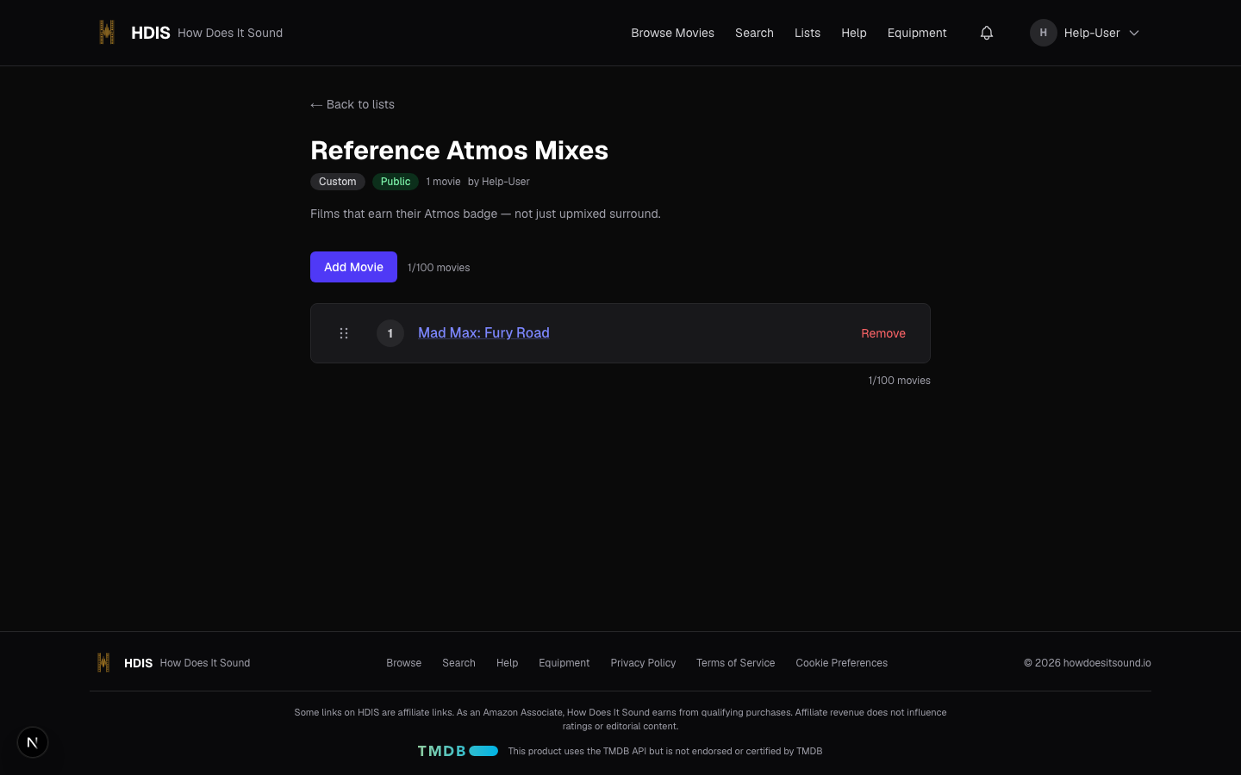1241x775 pixels.
Task: Click the Help link in the footer
Action: click(507, 663)
